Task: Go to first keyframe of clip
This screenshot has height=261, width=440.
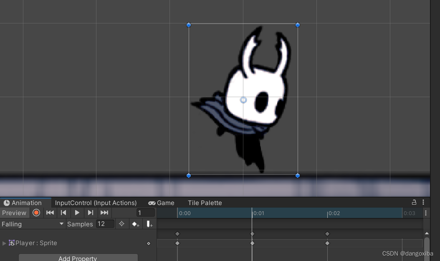Action: coord(50,213)
